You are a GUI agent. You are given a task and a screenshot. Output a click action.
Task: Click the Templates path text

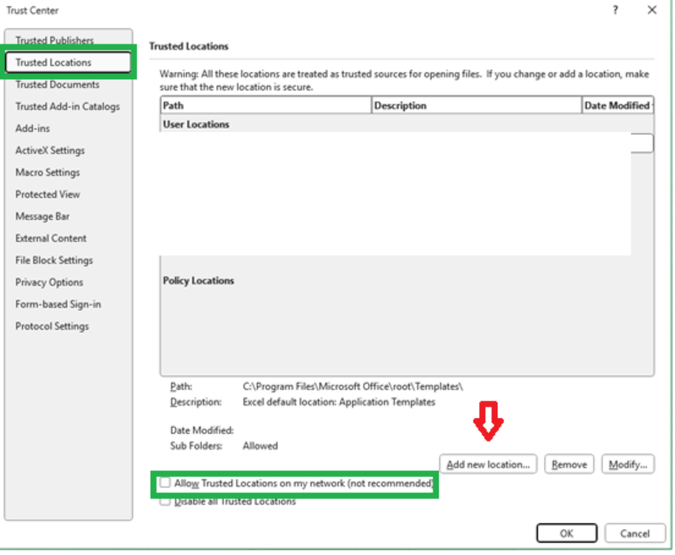coord(352,386)
